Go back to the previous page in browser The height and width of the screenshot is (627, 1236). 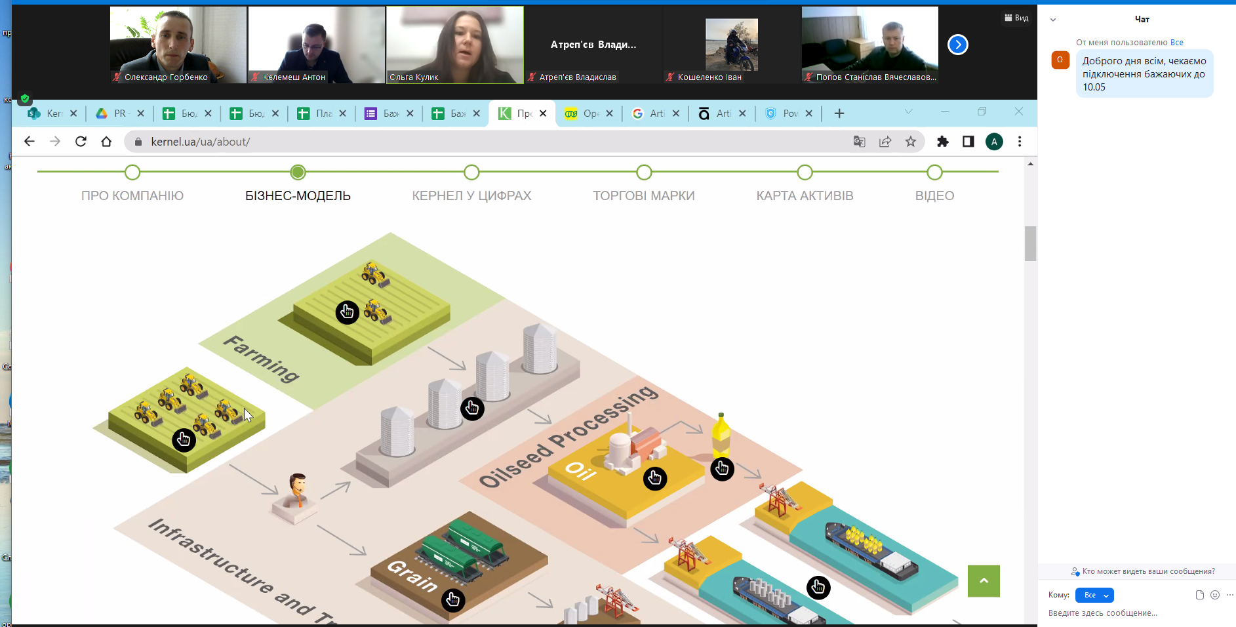pos(29,142)
